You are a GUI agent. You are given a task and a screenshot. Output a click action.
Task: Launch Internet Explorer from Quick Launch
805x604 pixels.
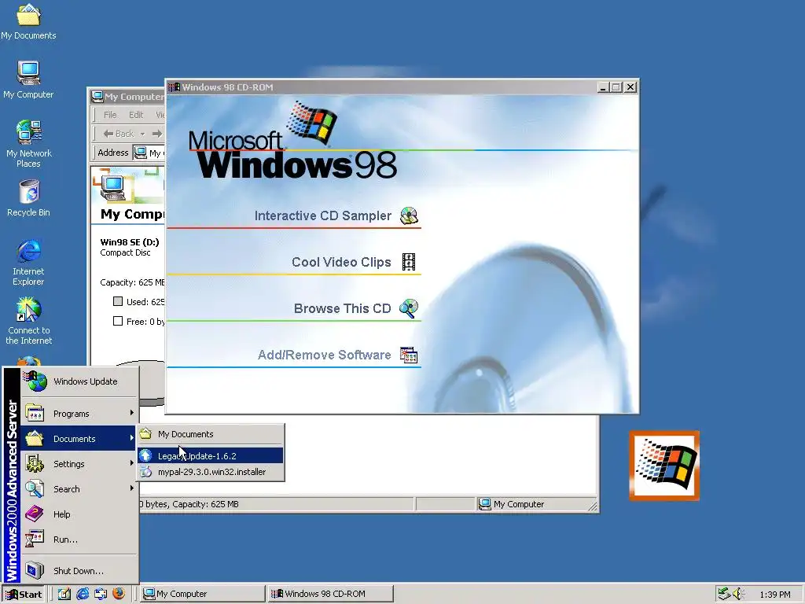[82, 594]
